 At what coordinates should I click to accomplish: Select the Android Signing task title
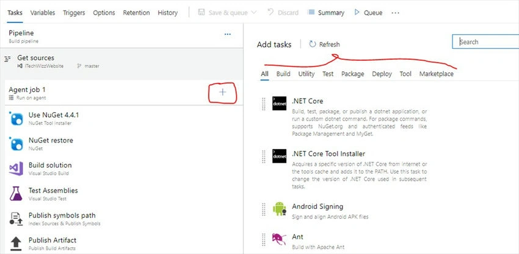(318, 206)
